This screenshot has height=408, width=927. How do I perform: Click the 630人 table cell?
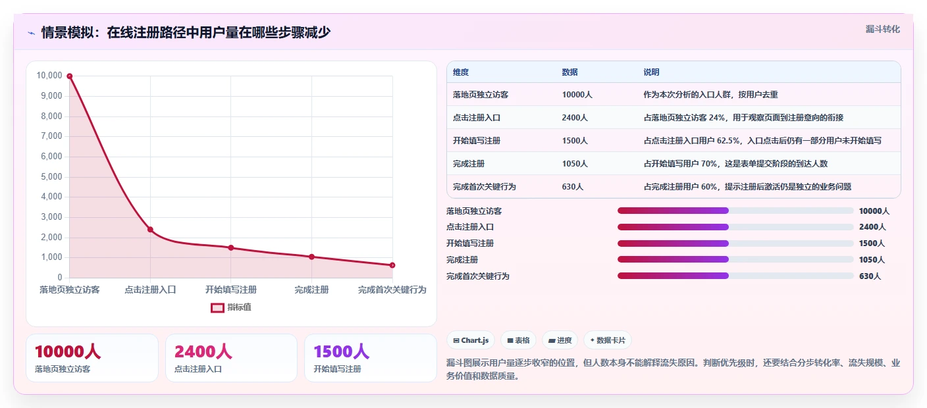pyautogui.click(x=573, y=187)
